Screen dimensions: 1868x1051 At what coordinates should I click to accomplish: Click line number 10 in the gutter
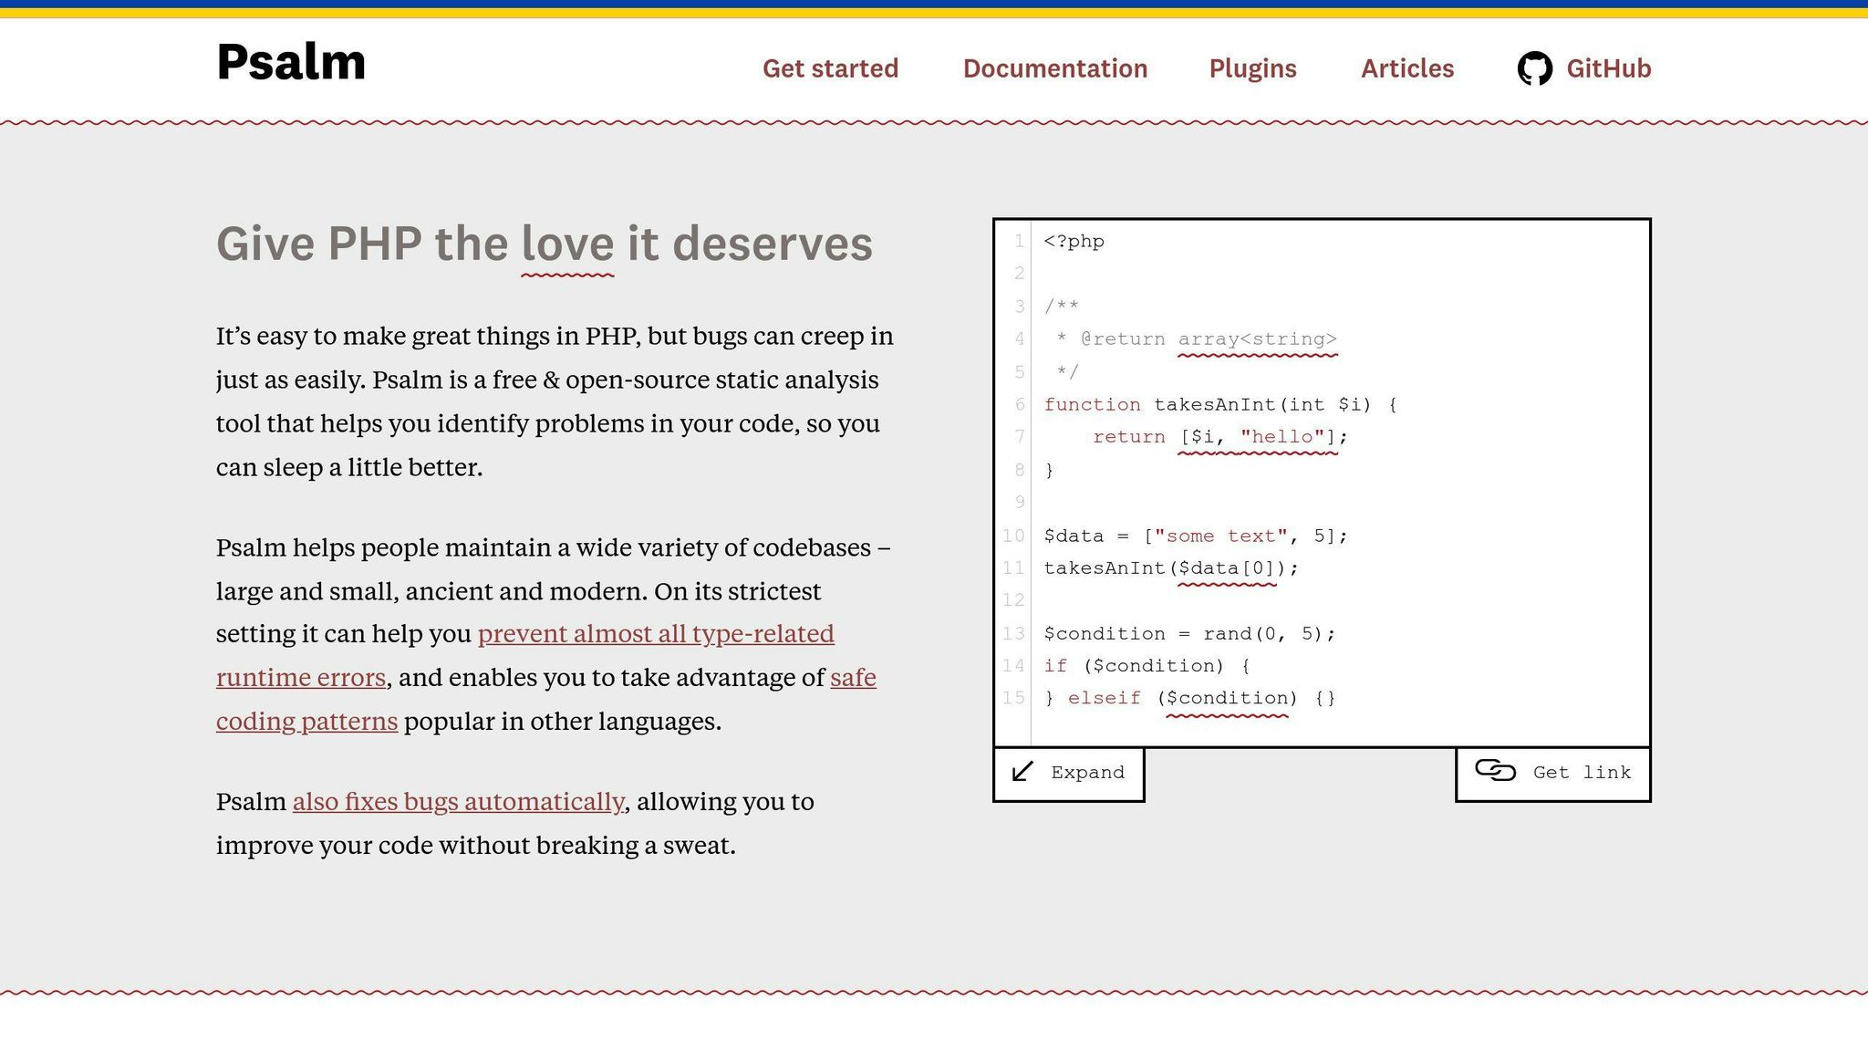[x=1013, y=536]
